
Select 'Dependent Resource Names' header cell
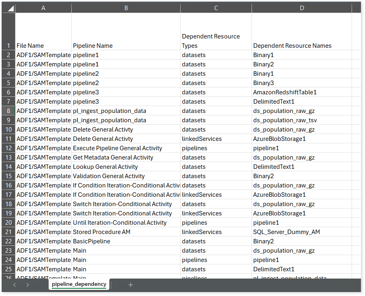[x=301, y=45]
